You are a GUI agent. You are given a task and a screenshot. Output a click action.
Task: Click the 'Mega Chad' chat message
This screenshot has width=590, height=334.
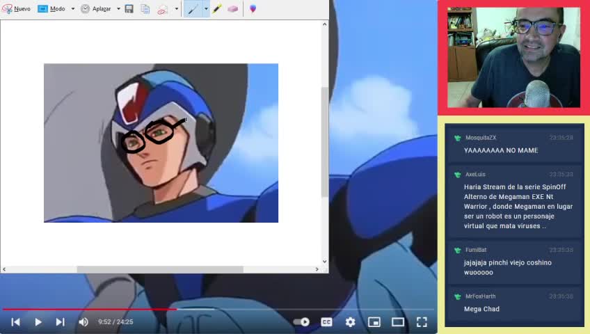point(481,309)
